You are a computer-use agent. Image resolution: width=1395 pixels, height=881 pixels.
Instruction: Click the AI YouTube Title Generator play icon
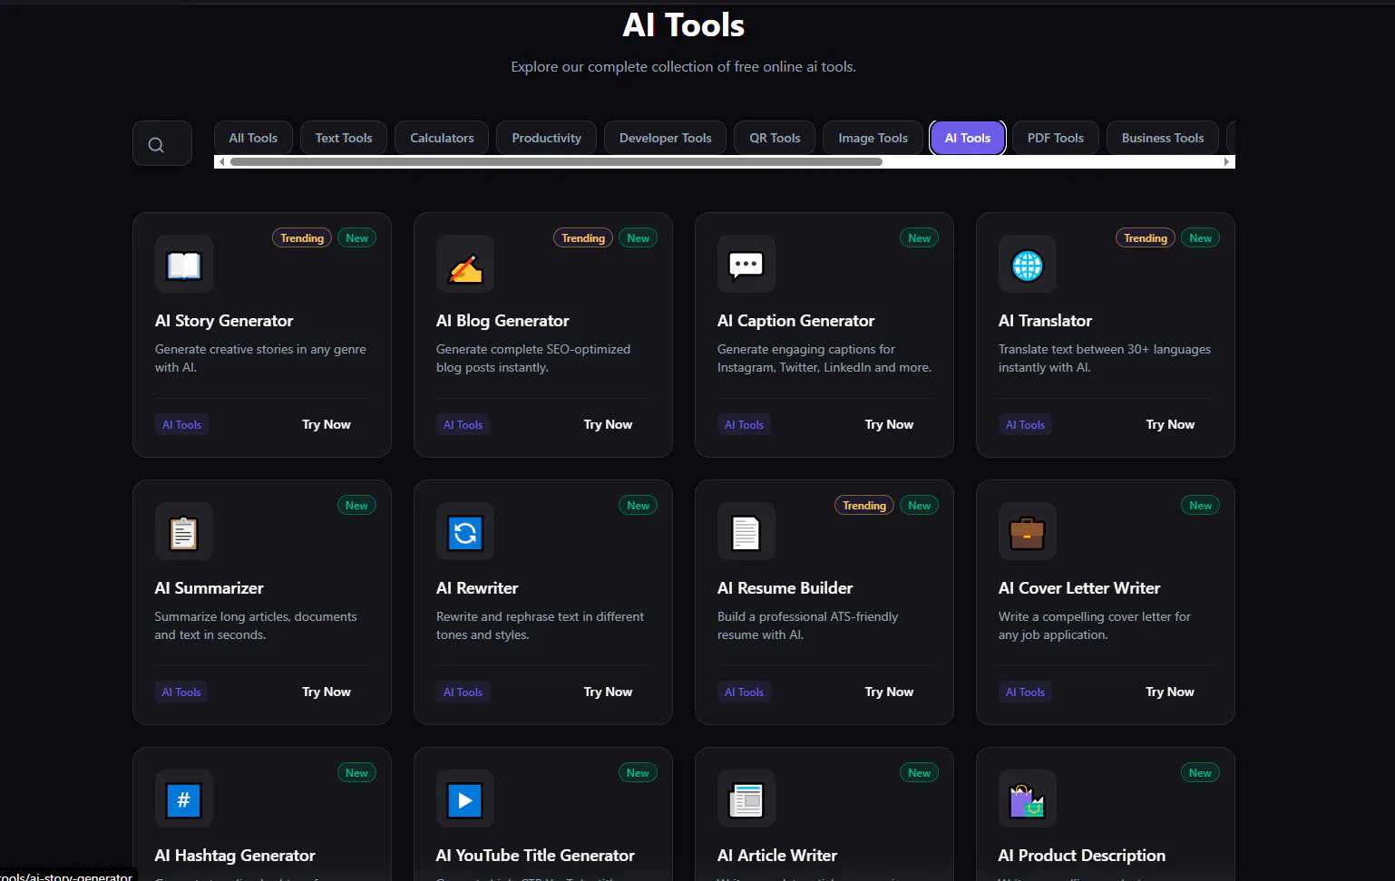pos(465,799)
